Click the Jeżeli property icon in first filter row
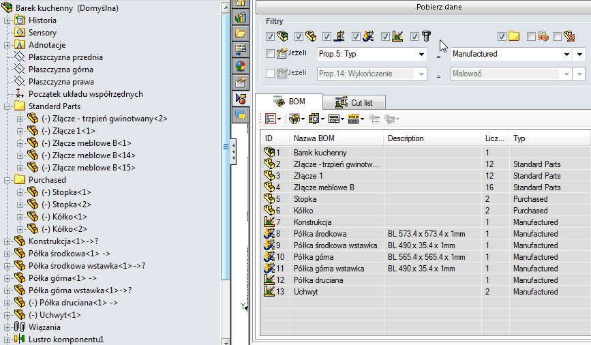This screenshot has height=345, width=591. point(282,54)
